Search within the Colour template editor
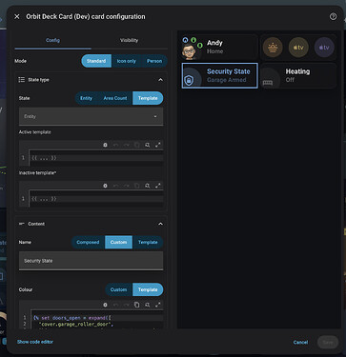346x357 pixels. coord(148,305)
